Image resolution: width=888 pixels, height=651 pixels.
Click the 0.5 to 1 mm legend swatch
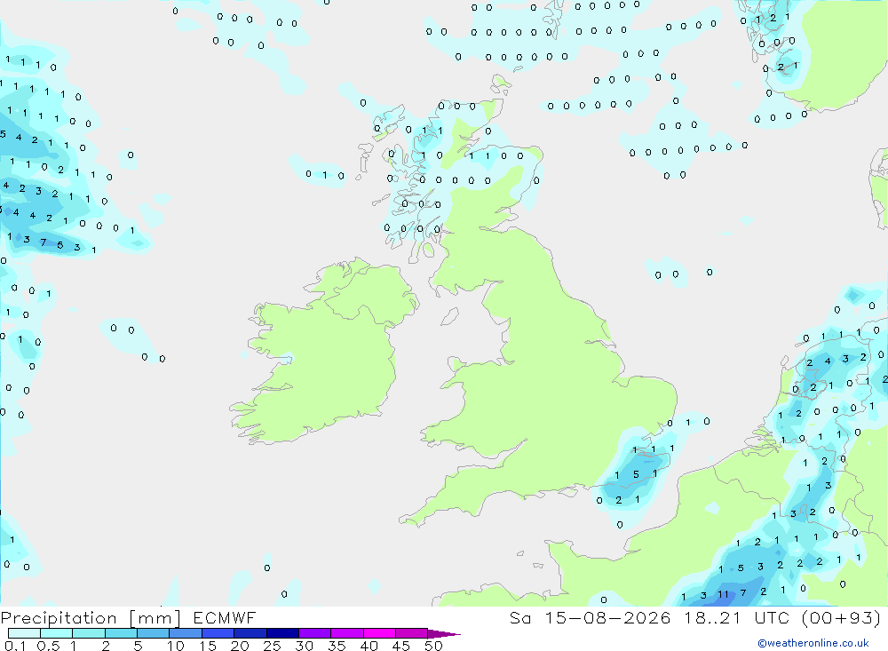[x=57, y=633]
